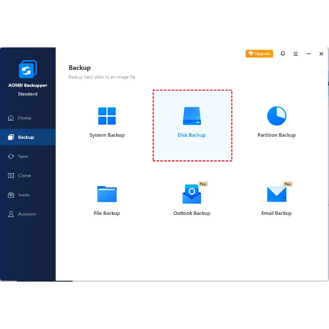The width and height of the screenshot is (329, 329).
Task: Open notifications bell icon in title bar
Action: [283, 53]
